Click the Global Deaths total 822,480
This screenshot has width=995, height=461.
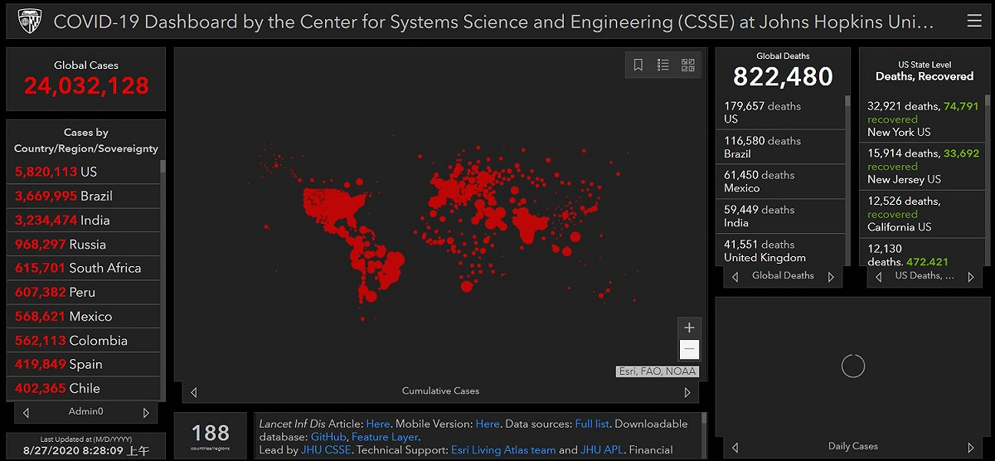(x=783, y=76)
